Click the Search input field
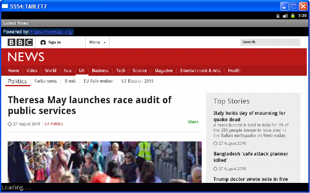 coord(270,42)
